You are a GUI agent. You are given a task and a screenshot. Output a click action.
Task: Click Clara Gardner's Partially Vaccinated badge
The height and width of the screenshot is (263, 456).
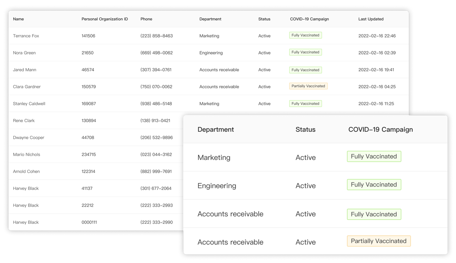tap(308, 86)
